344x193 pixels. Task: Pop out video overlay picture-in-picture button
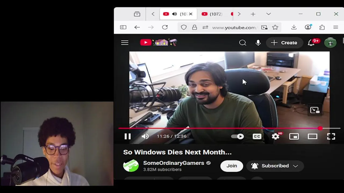pos(315,110)
